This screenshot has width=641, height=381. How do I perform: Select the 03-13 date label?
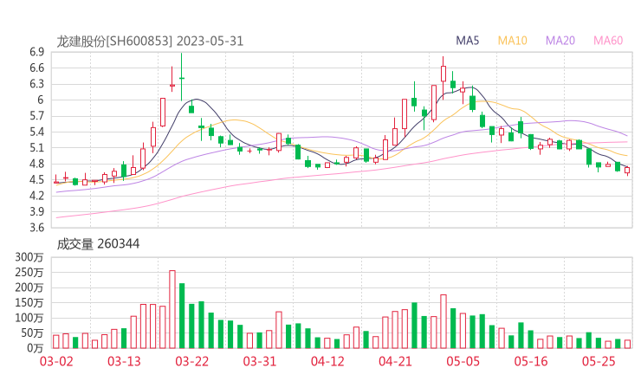coord(124,360)
